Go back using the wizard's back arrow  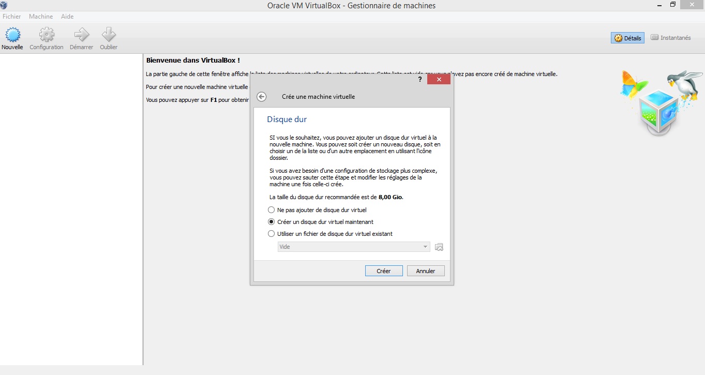[x=262, y=97]
